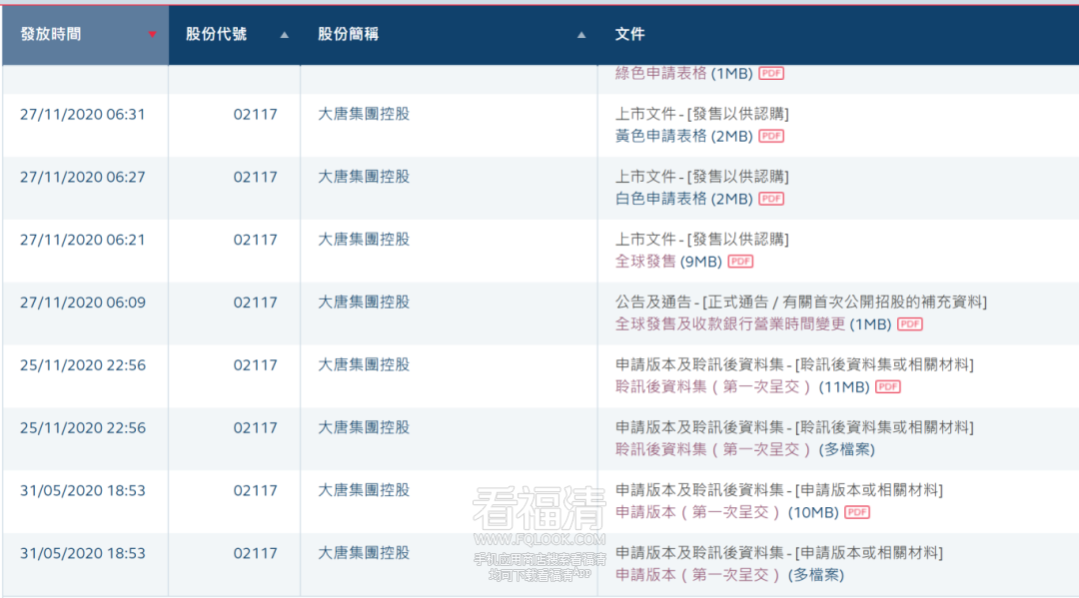Click the 文件 column header
The height and width of the screenshot is (598, 1079).
[x=838, y=34]
